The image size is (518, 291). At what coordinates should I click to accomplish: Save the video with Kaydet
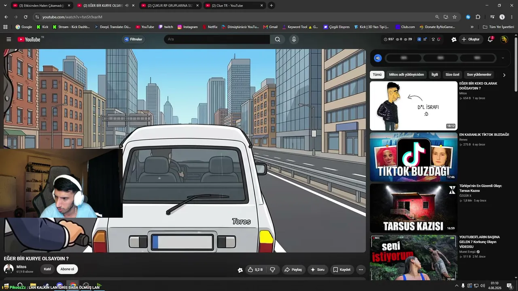coord(342,270)
